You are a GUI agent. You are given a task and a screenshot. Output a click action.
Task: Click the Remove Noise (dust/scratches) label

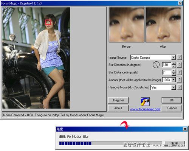pyautogui.click(x=129, y=87)
